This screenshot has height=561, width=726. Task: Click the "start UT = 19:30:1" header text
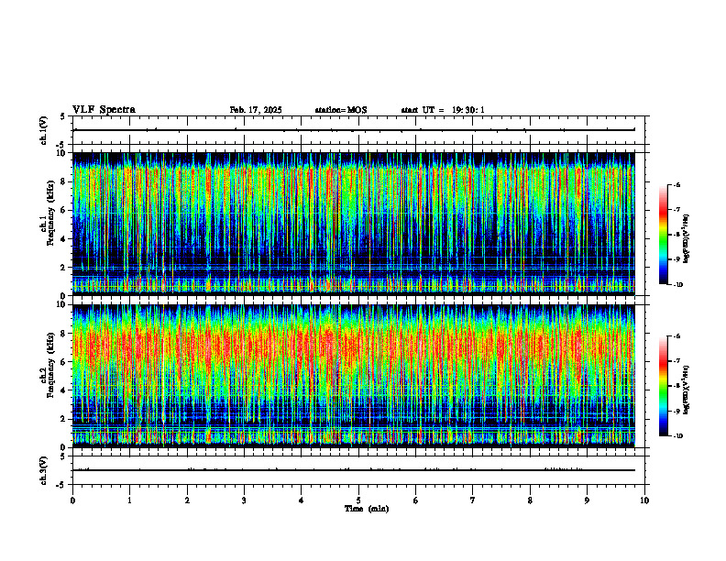tap(443, 110)
